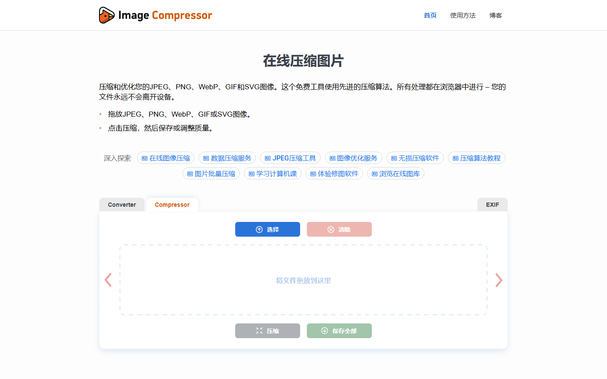Switch to the Converter tab
The image size is (607, 379).
click(x=122, y=205)
